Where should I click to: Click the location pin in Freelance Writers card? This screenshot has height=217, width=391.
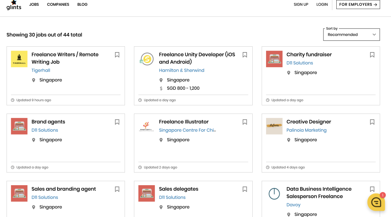pos(34,80)
